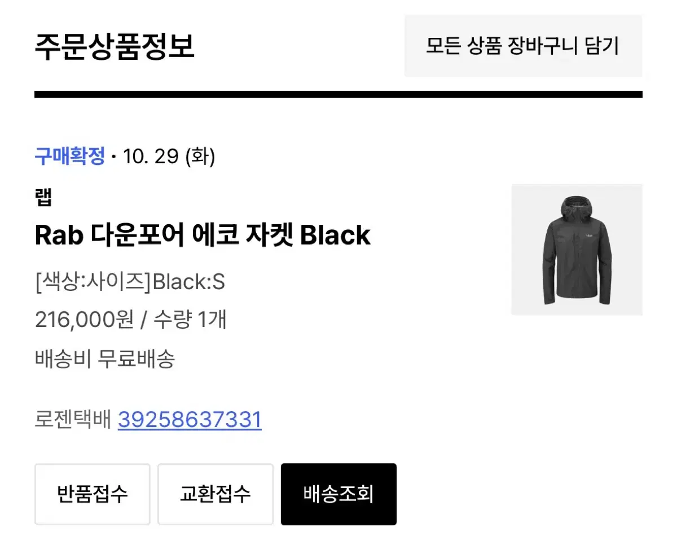Screen dimensions: 677x549
Task: Request a return via 반품접수
Action: (x=92, y=494)
